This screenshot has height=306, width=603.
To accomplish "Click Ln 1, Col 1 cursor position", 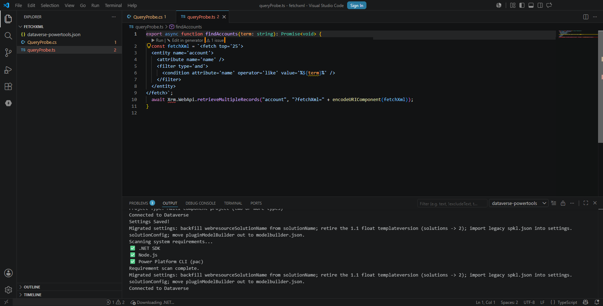I will (485, 302).
